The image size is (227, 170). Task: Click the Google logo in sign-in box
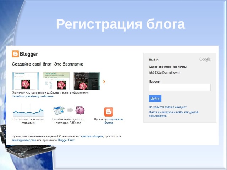coord(205,59)
